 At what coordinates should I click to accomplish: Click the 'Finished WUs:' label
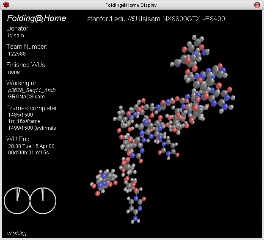[26, 65]
